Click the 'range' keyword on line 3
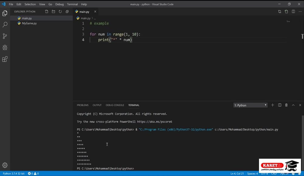 118,34
